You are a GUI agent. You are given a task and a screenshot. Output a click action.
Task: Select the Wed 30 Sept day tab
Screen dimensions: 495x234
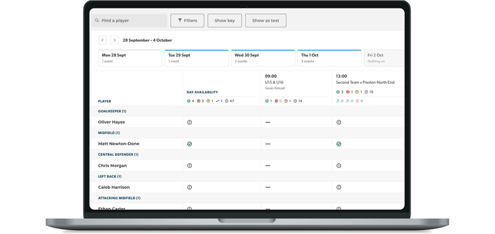click(x=263, y=58)
